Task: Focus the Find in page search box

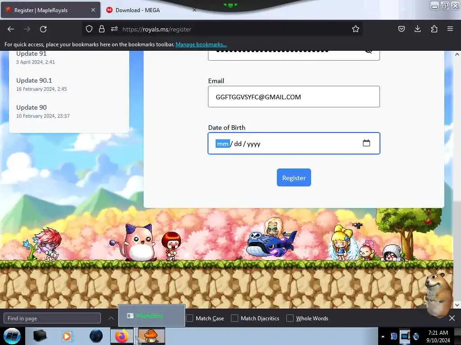Action: [52, 318]
